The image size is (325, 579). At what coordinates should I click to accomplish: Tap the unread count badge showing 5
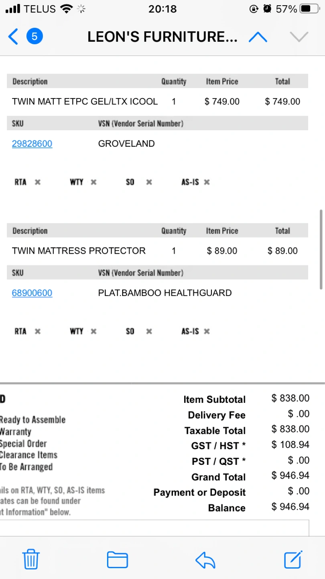(x=35, y=37)
